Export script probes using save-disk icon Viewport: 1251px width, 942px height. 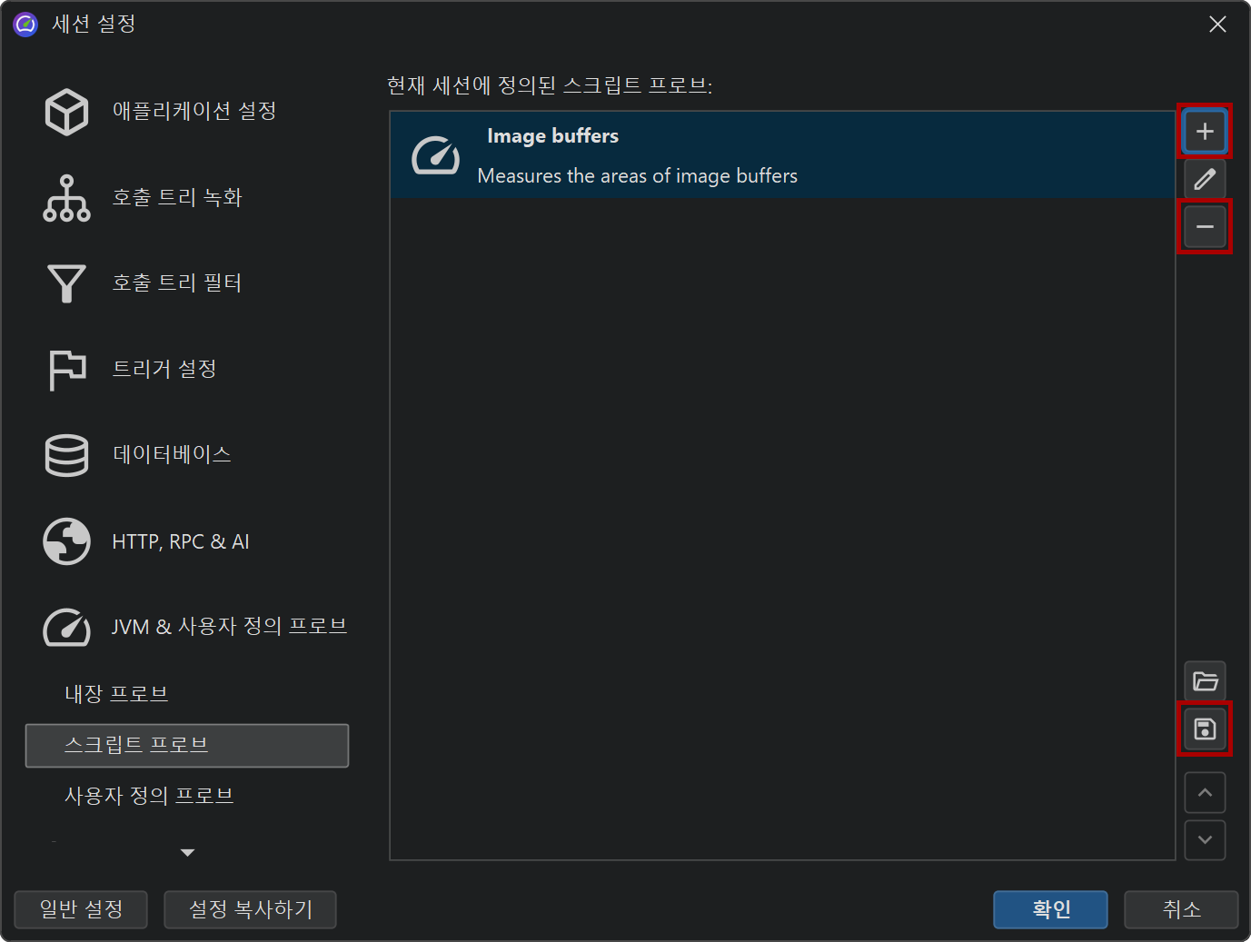(x=1205, y=729)
